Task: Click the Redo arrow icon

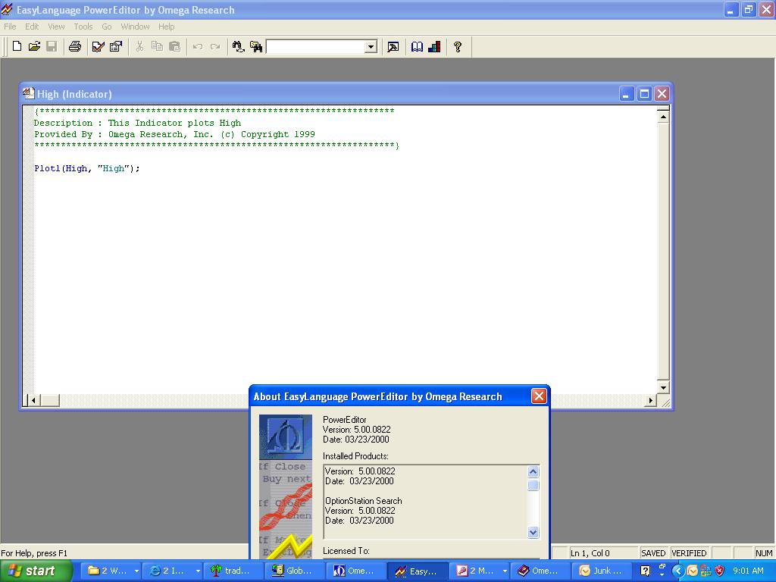Action: pos(214,46)
